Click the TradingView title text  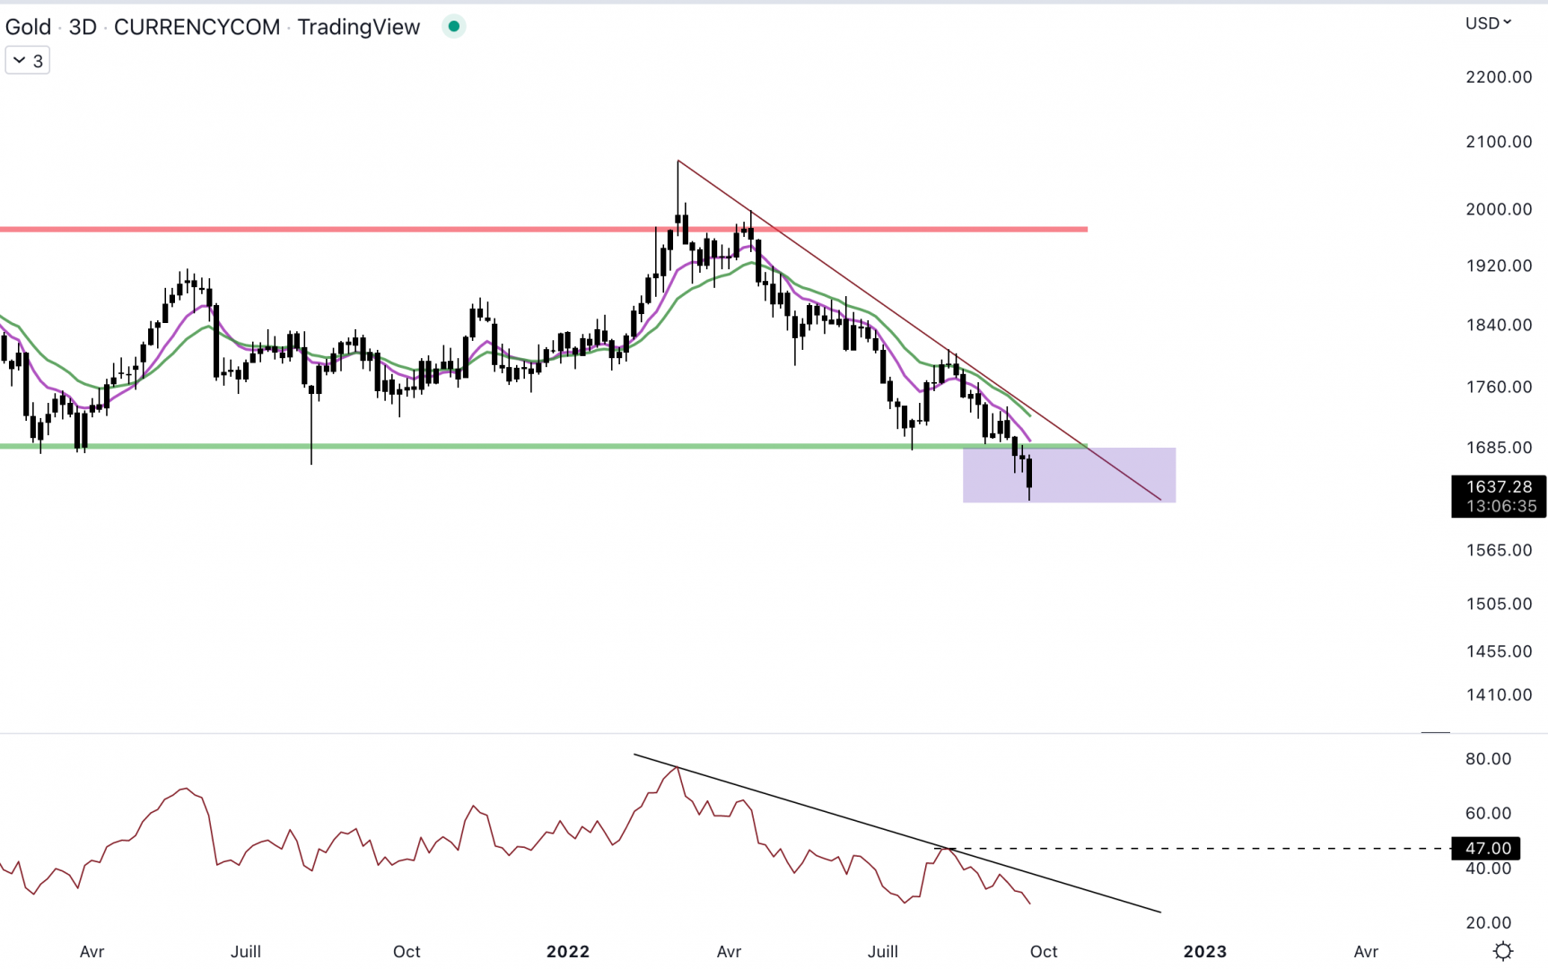[359, 27]
